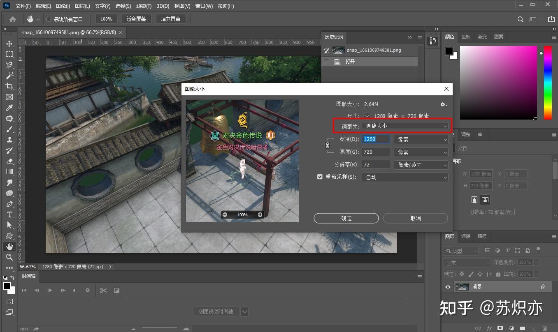Select the Horizontal Type tool

(9, 214)
